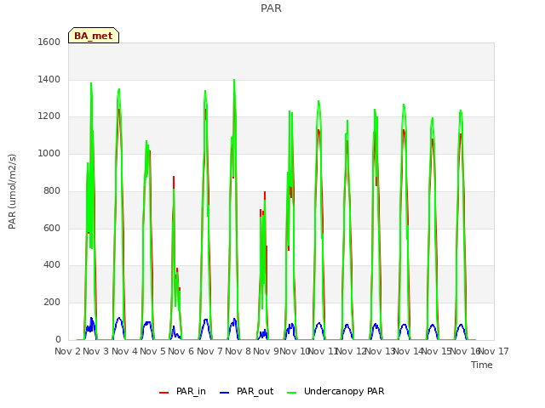Click the blue PAR_out curve on Nov 3
This screenshot has width=545, height=408.
click(119, 318)
